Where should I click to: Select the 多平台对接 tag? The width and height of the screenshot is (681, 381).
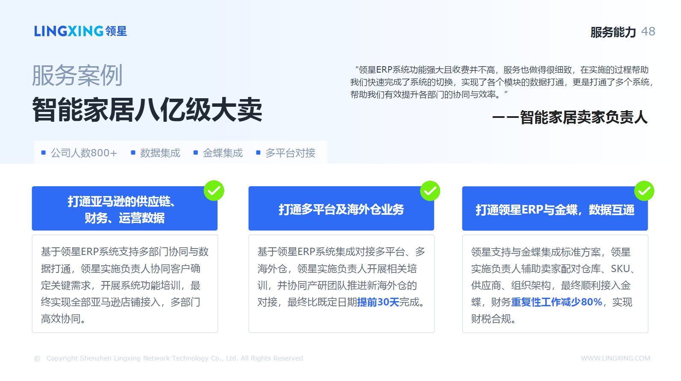pyautogui.click(x=286, y=153)
